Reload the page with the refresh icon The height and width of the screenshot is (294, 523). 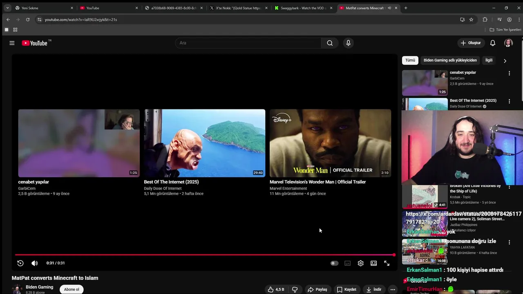pos(28,20)
